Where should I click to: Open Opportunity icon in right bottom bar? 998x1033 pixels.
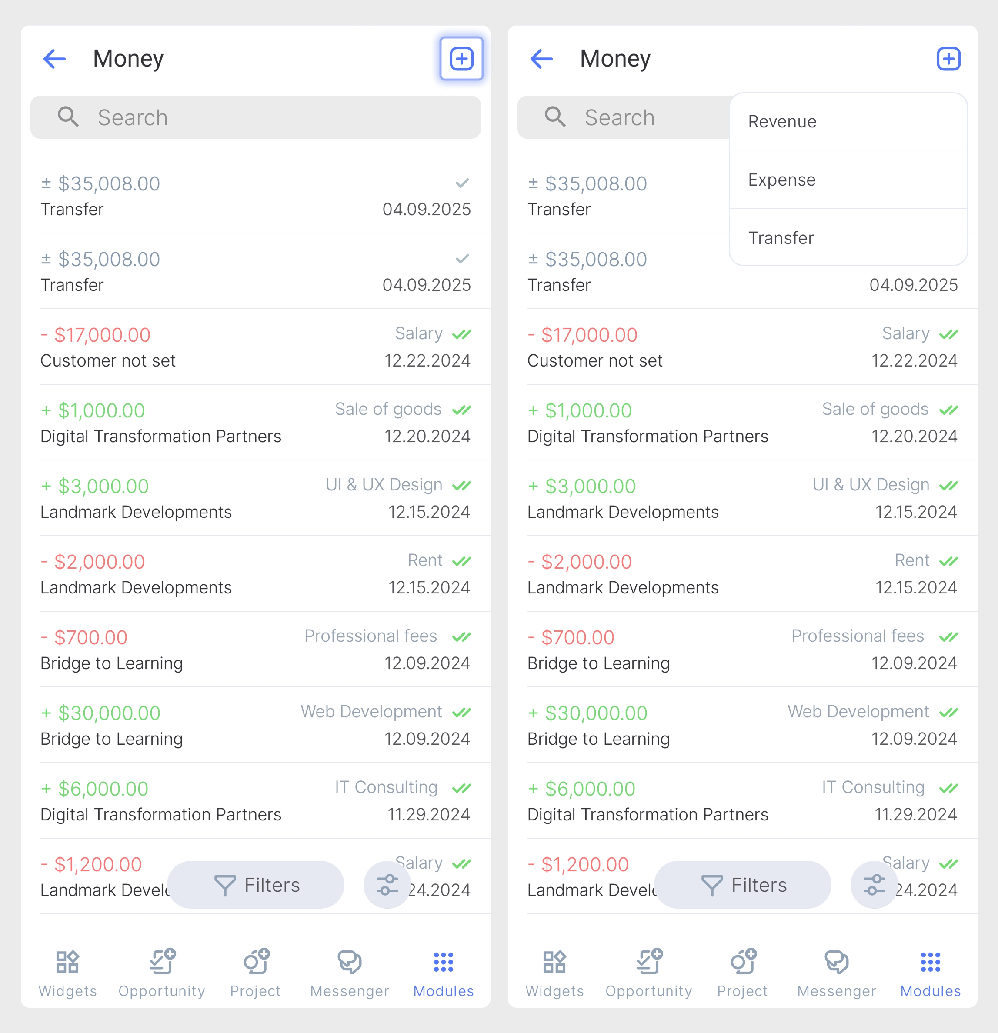[648, 961]
